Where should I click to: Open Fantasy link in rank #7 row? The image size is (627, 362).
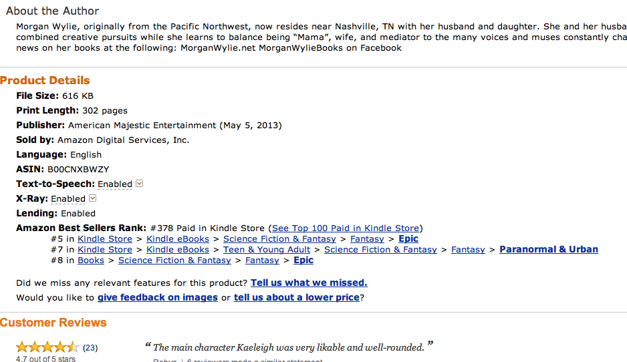[x=468, y=250]
